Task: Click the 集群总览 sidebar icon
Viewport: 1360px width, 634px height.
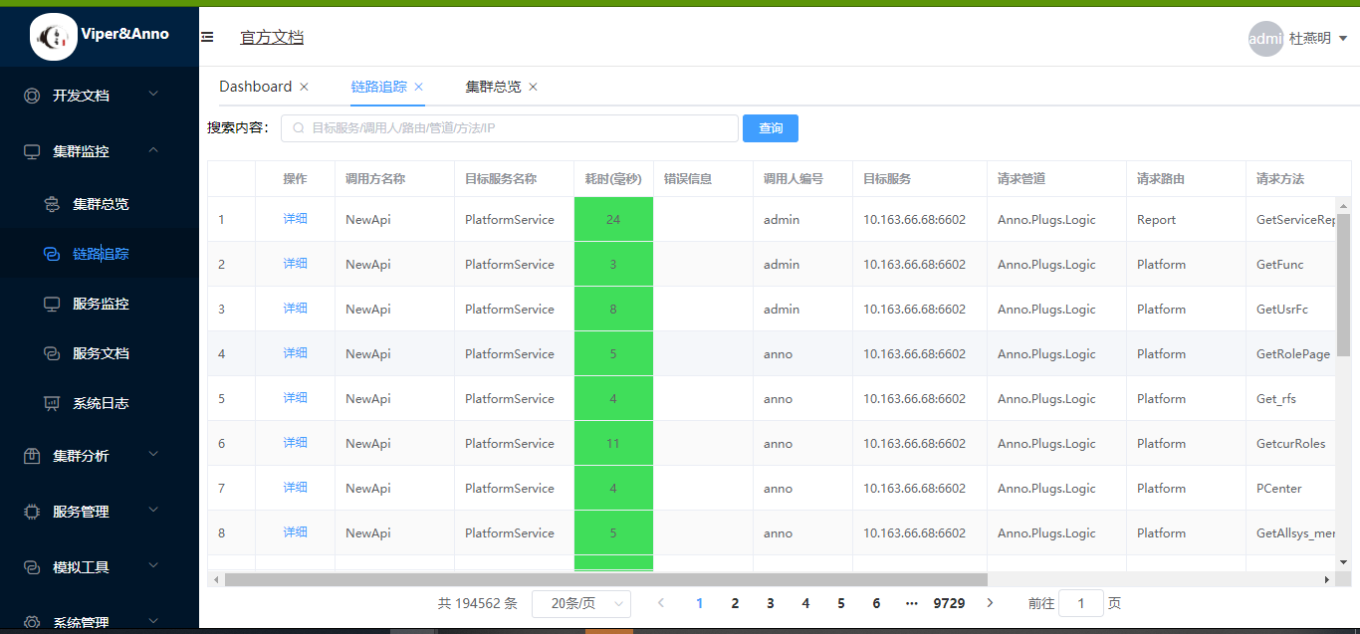Action: (52, 204)
